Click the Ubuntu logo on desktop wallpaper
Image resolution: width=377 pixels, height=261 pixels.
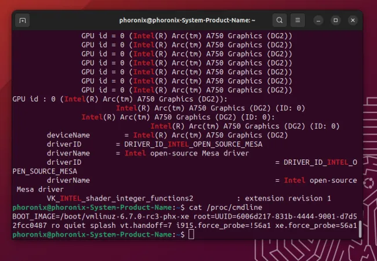[x=367, y=184]
